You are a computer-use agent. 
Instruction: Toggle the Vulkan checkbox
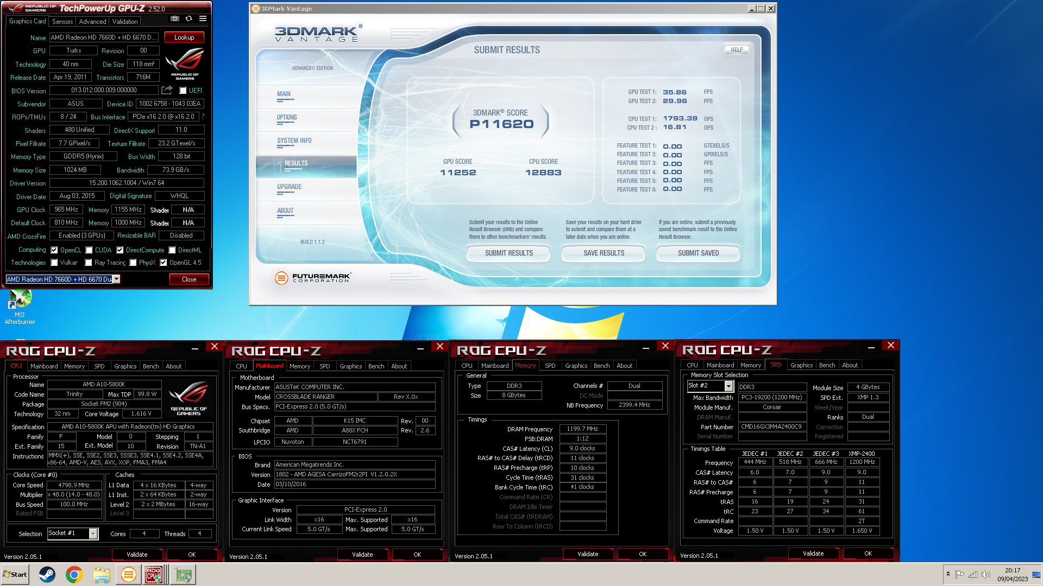pos(54,263)
